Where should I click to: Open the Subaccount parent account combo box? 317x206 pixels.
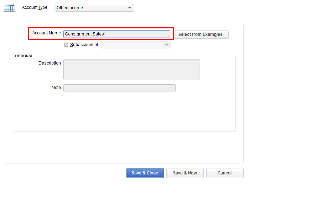click(x=132, y=45)
